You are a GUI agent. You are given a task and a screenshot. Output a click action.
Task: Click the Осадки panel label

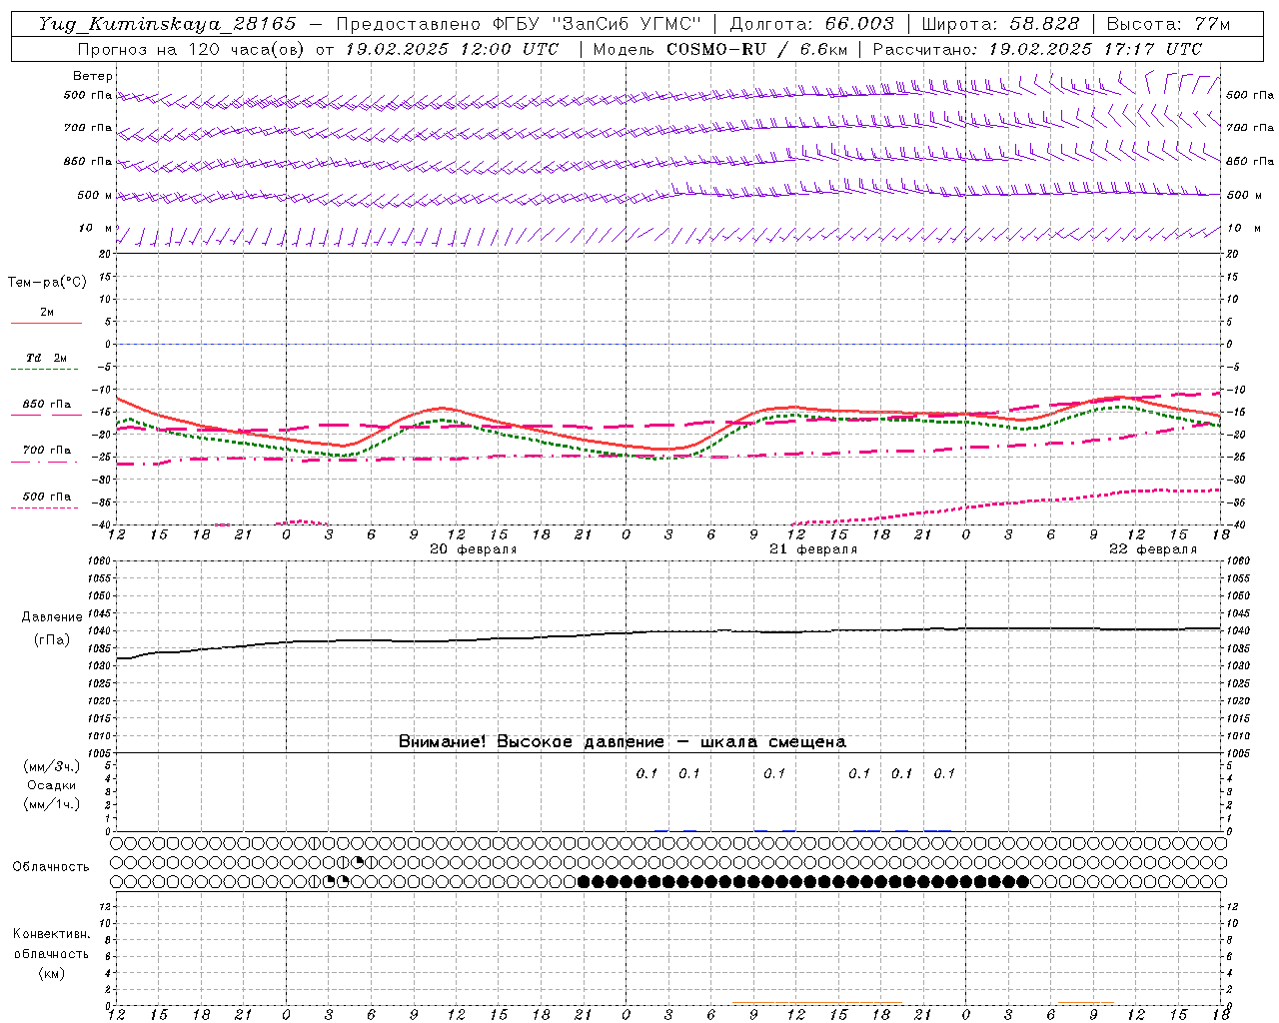coord(51,786)
